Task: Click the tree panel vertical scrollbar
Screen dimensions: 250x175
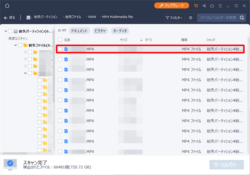Action: [x=53, y=66]
